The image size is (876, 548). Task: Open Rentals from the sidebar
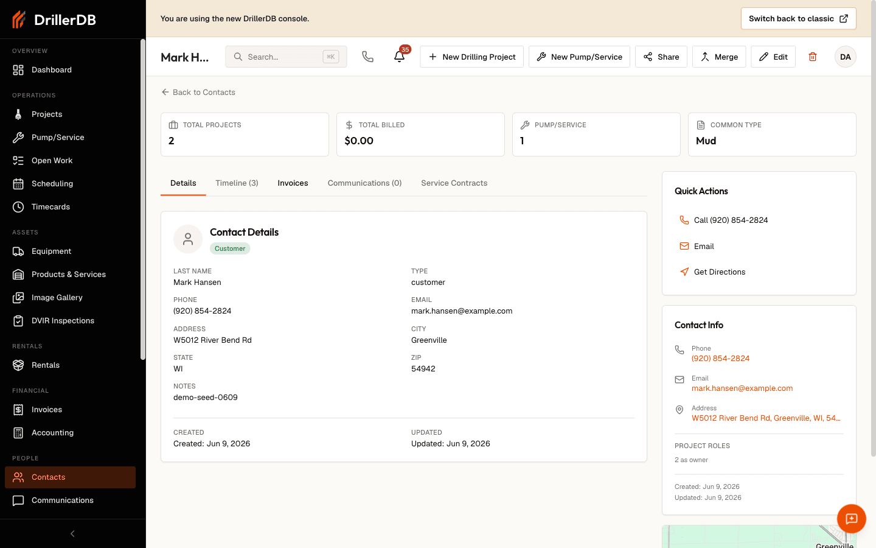pyautogui.click(x=70, y=365)
